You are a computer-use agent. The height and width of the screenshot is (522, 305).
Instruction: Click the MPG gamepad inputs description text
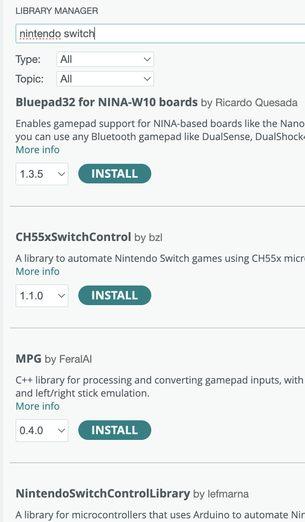(x=159, y=386)
